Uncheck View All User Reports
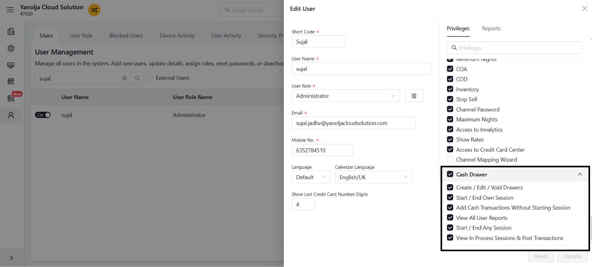Screen dimensions: 592x267 [450, 217]
